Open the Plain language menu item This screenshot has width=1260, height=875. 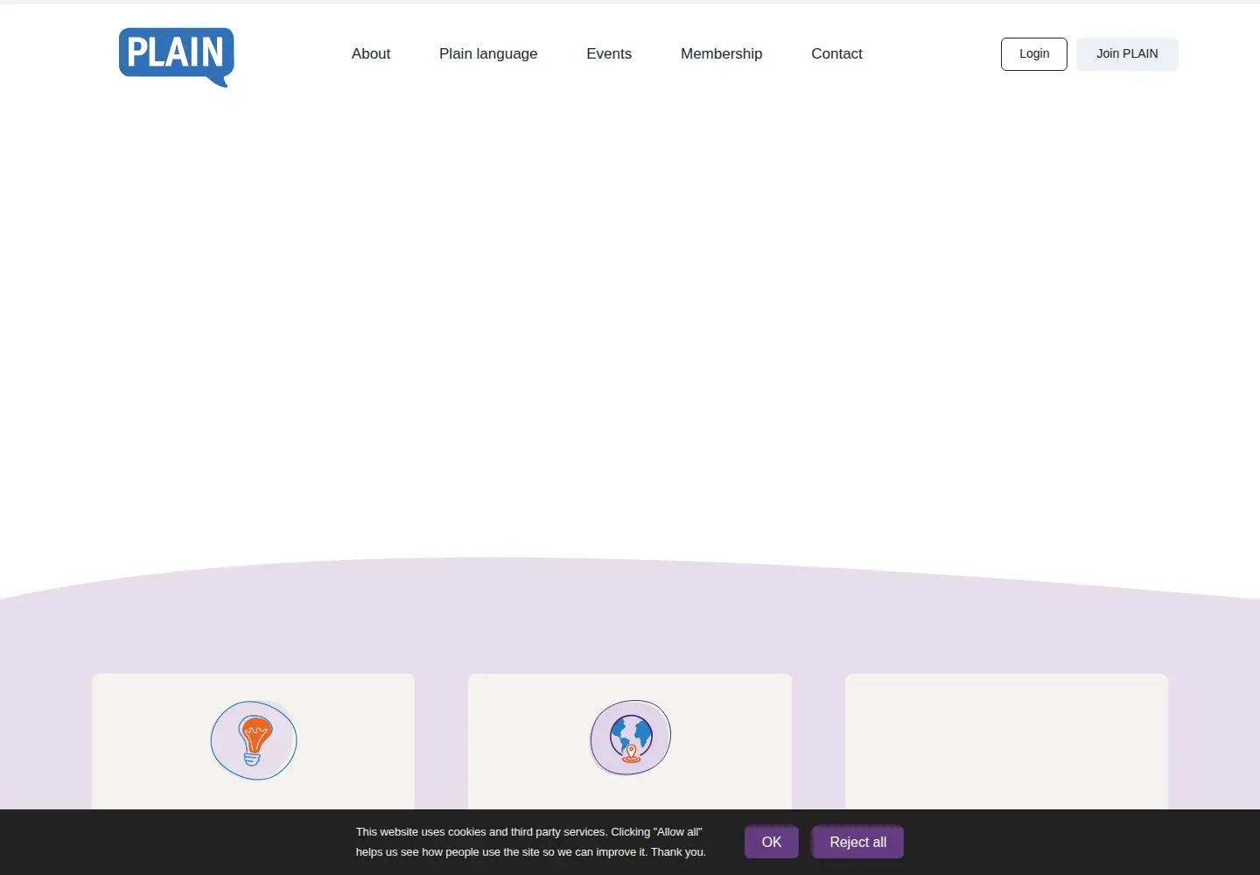(488, 54)
